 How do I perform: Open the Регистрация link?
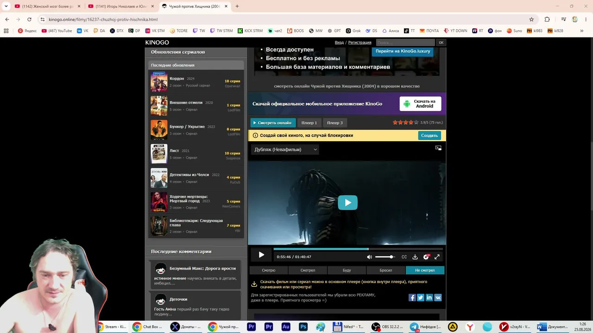click(360, 43)
